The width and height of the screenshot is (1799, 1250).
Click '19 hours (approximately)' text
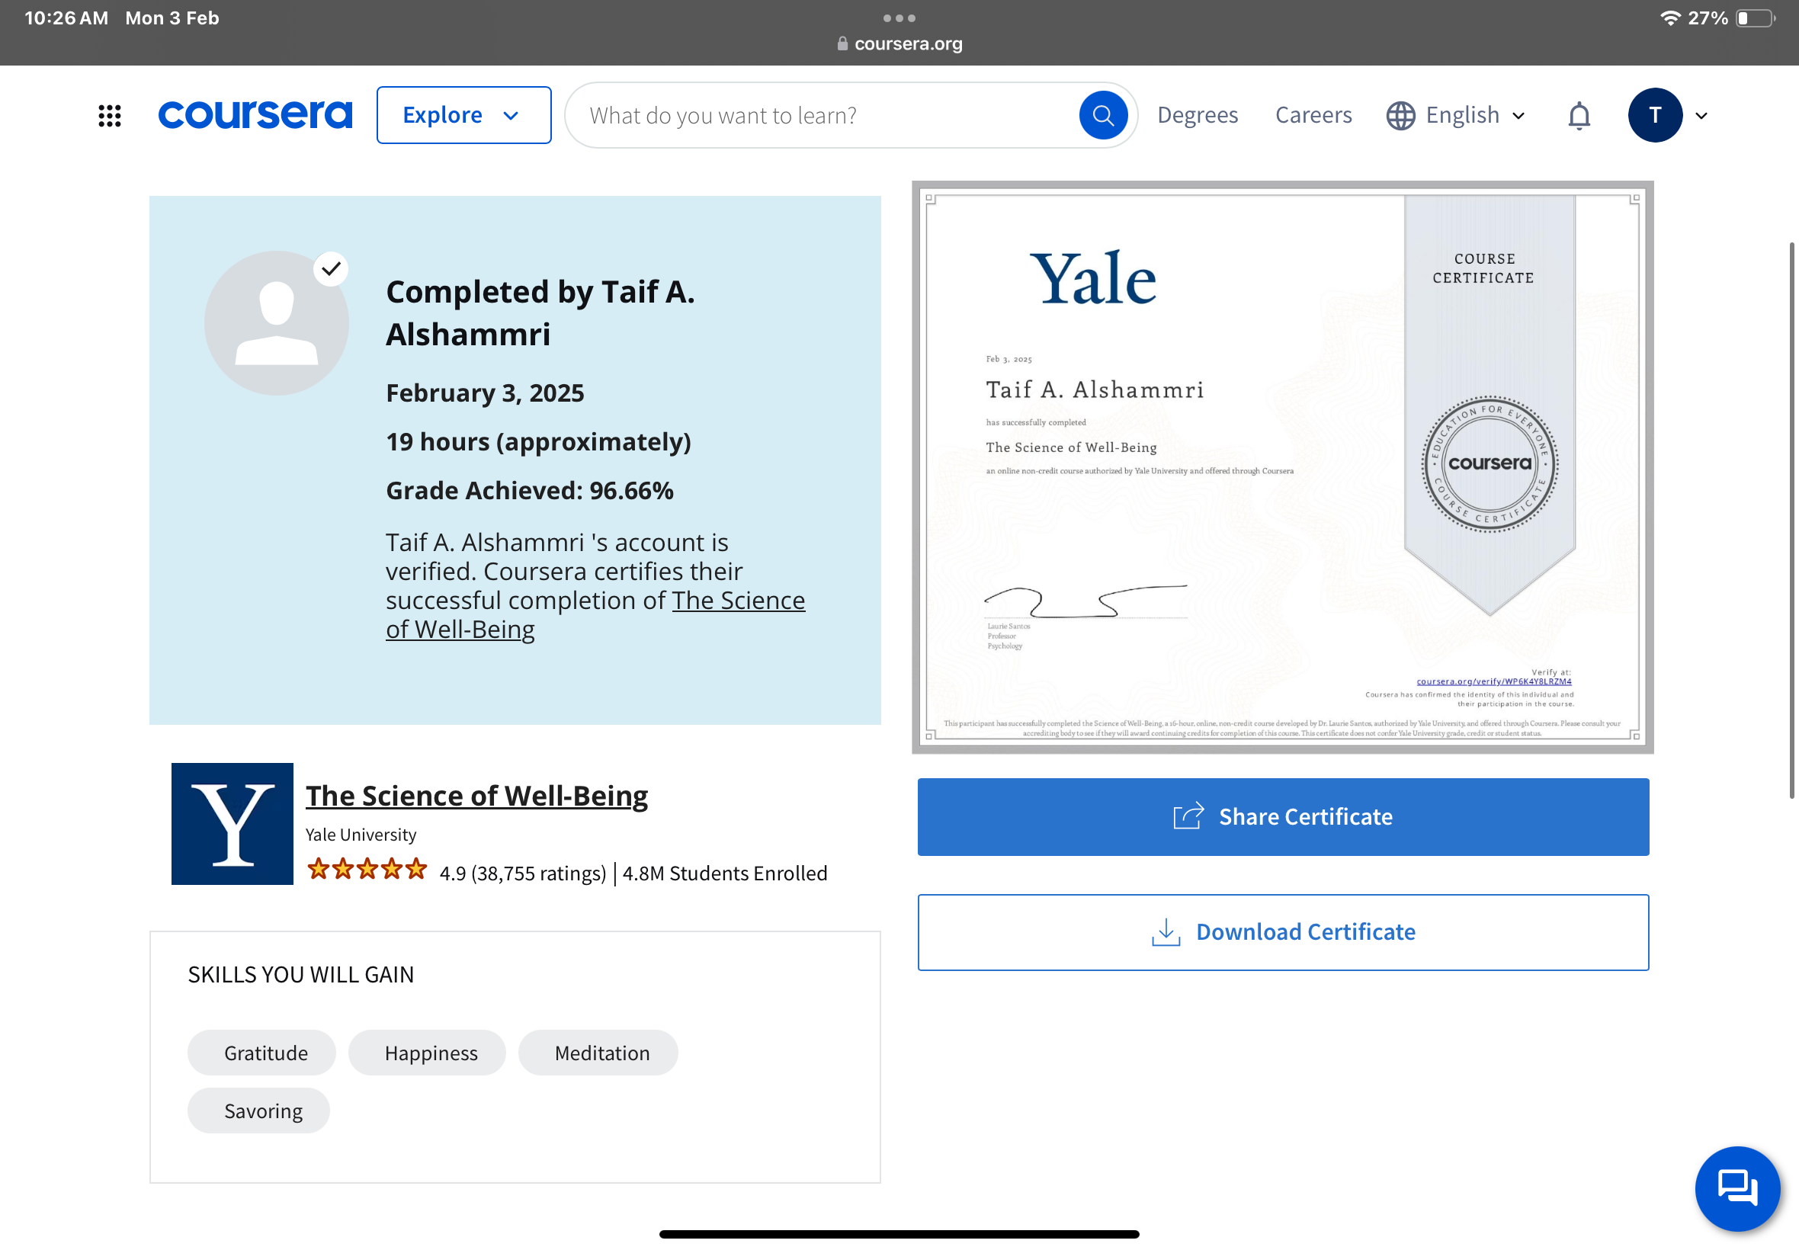click(x=539, y=442)
